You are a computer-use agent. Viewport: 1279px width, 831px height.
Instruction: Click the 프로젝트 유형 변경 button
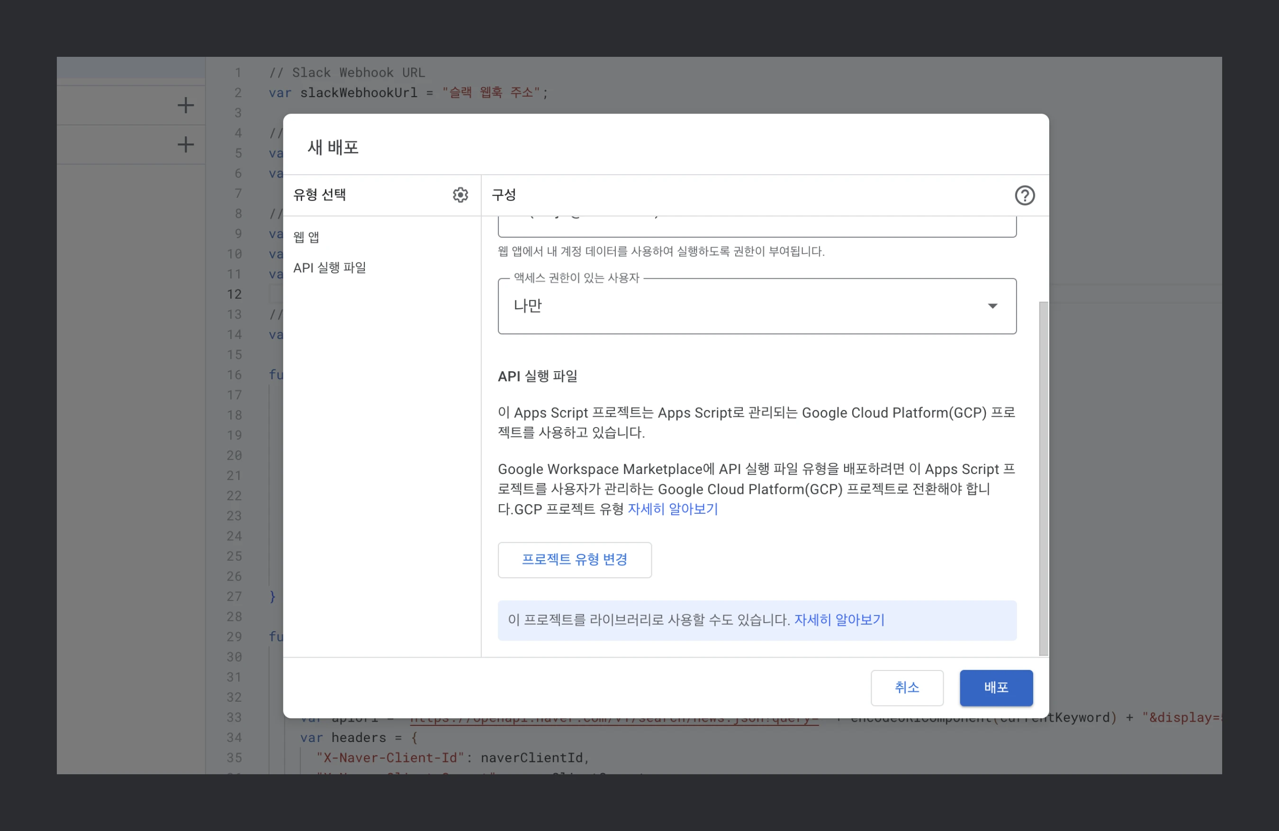click(575, 560)
